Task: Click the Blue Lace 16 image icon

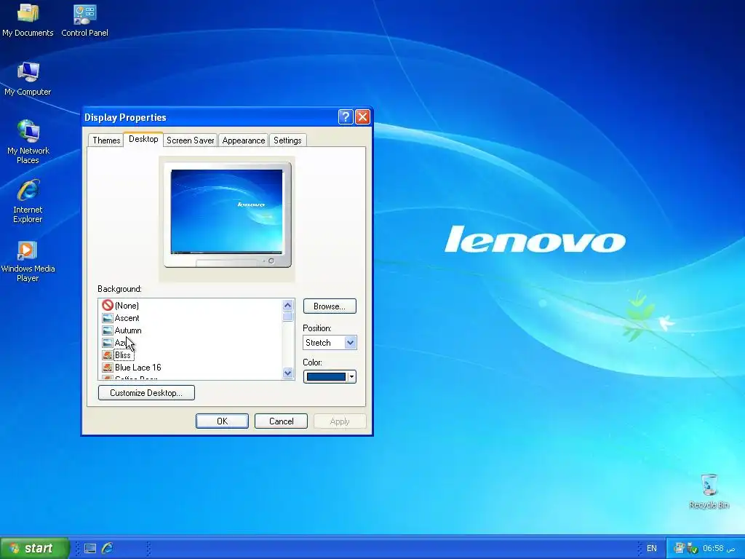Action: click(108, 368)
